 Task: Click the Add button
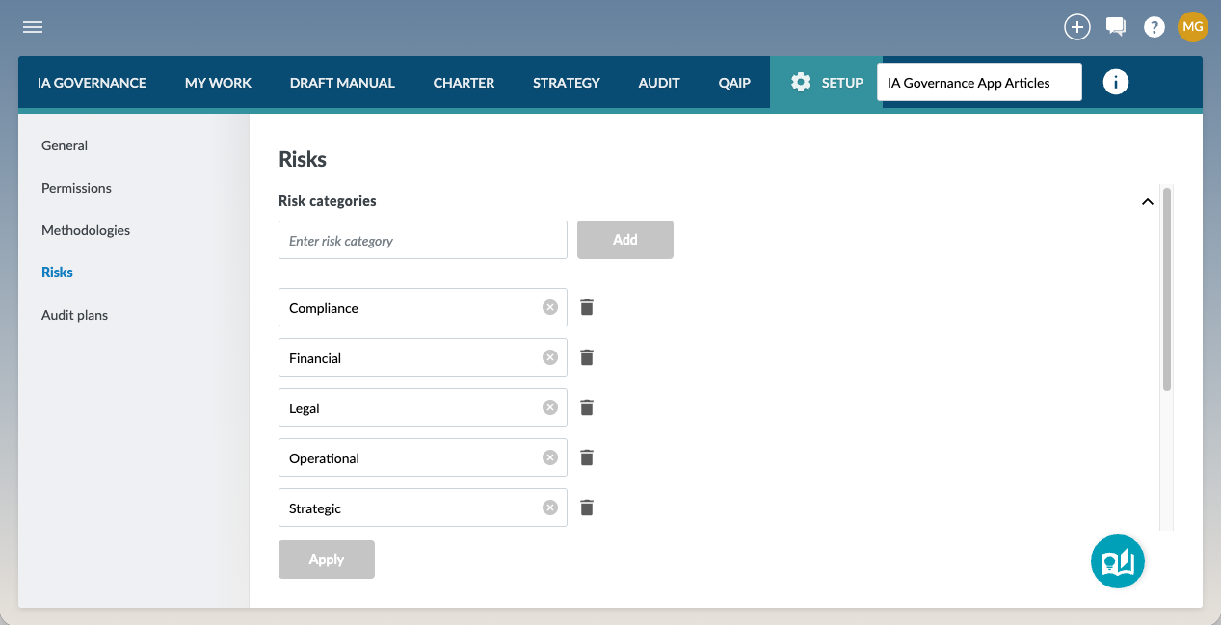(625, 240)
